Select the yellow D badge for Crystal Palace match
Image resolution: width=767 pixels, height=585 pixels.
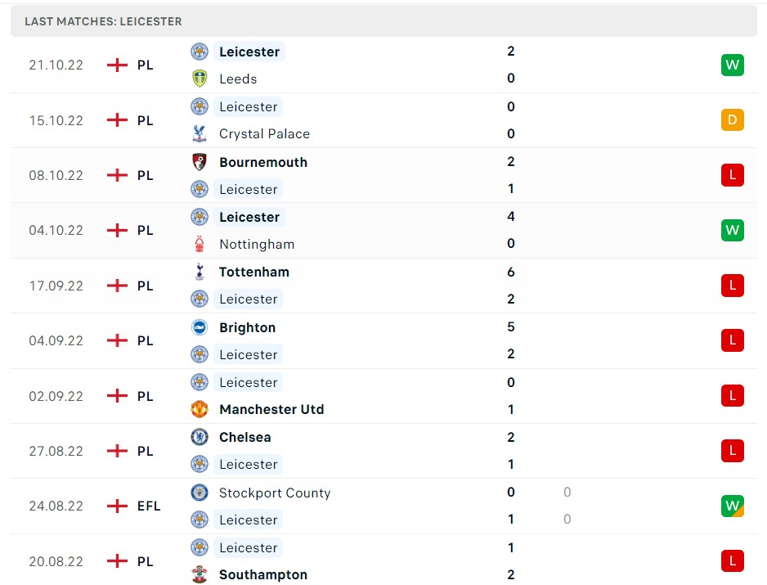point(732,119)
